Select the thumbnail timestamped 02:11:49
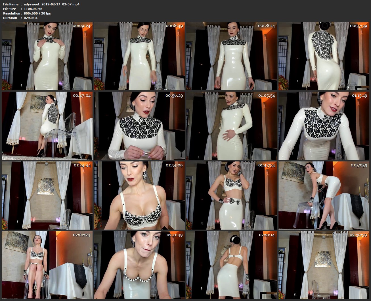371x301 pixels. point(139,265)
